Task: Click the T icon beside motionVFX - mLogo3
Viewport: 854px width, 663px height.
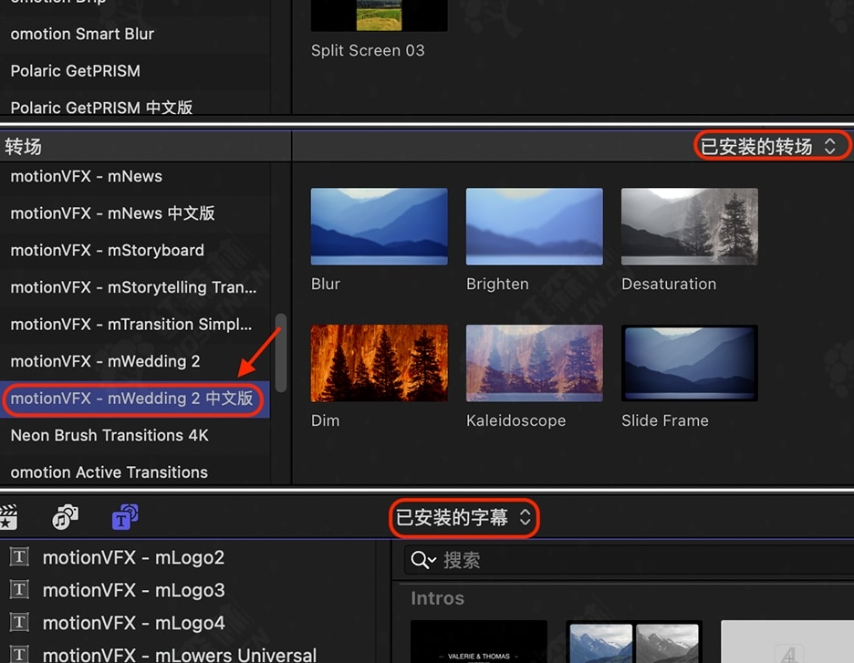Action: point(19,589)
